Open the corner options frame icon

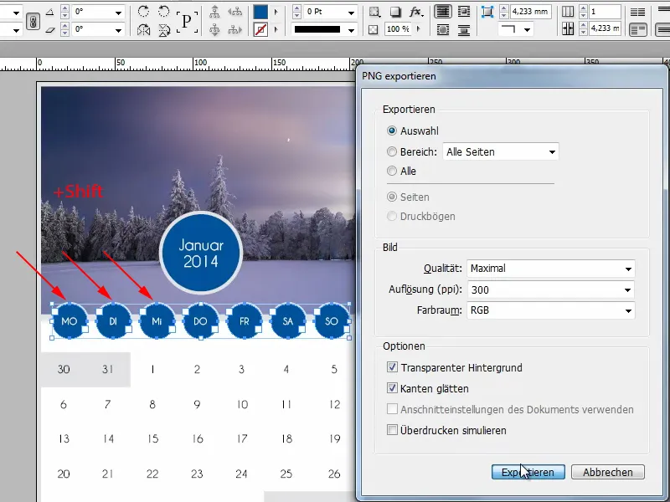point(374,12)
